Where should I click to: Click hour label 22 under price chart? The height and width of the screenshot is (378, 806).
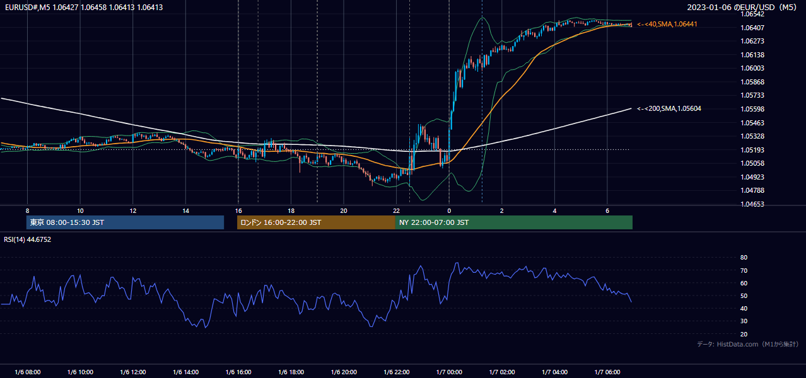click(396, 210)
